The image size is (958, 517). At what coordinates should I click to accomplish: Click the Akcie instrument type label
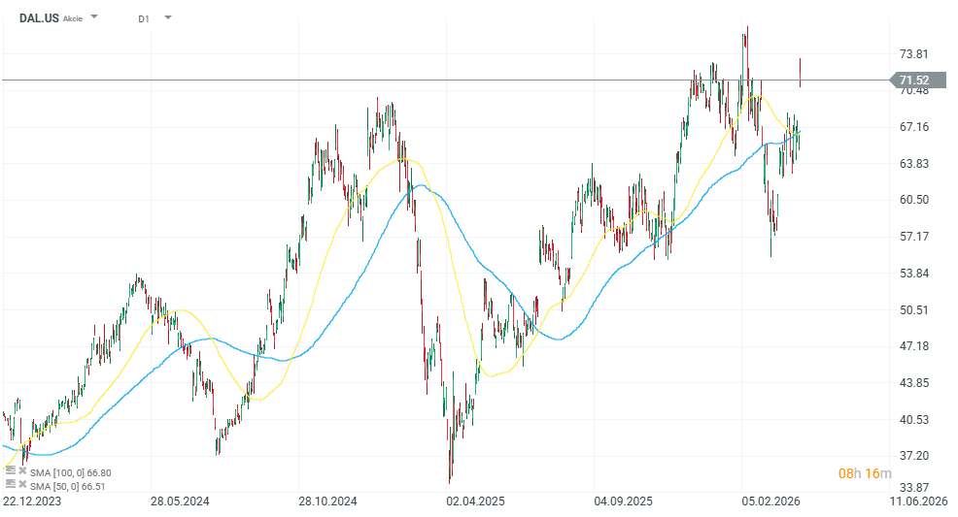(73, 18)
